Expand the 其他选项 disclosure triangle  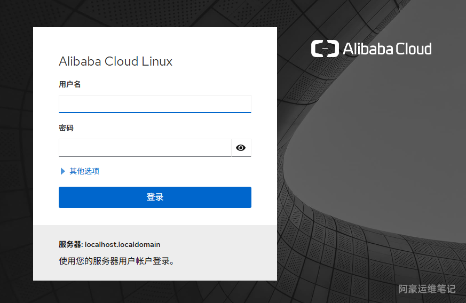(62, 171)
